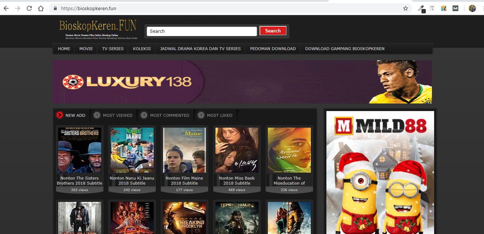Open Download Gampang Bioskopkeren menu item
This screenshot has height=234, width=484.
[345, 49]
